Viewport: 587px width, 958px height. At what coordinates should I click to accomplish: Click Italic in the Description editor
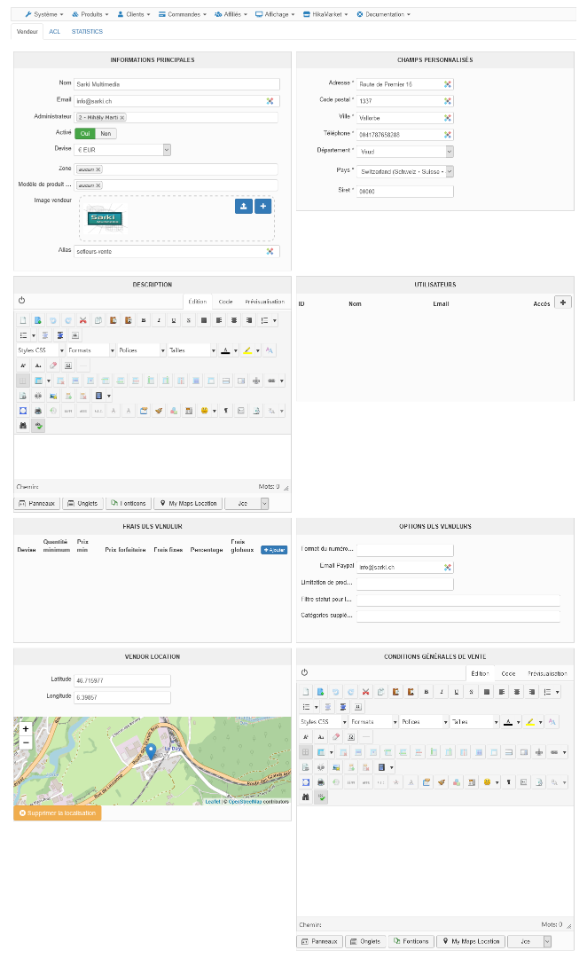[x=159, y=320]
